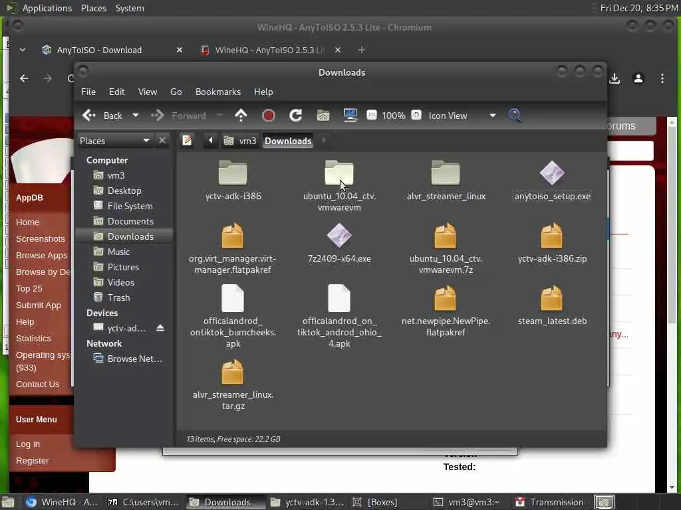Screen dimensions: 681x510
Task: Open the Go menu
Action: 176,92
